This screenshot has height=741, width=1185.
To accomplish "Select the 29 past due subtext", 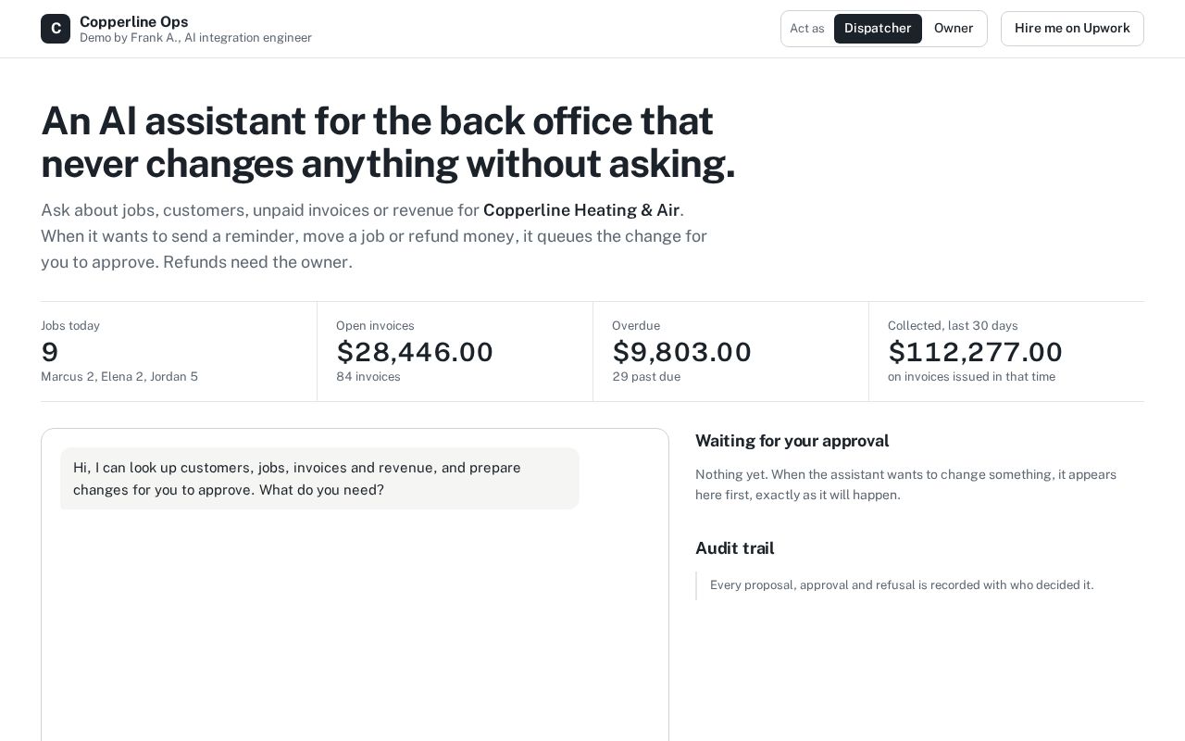I will (646, 377).
